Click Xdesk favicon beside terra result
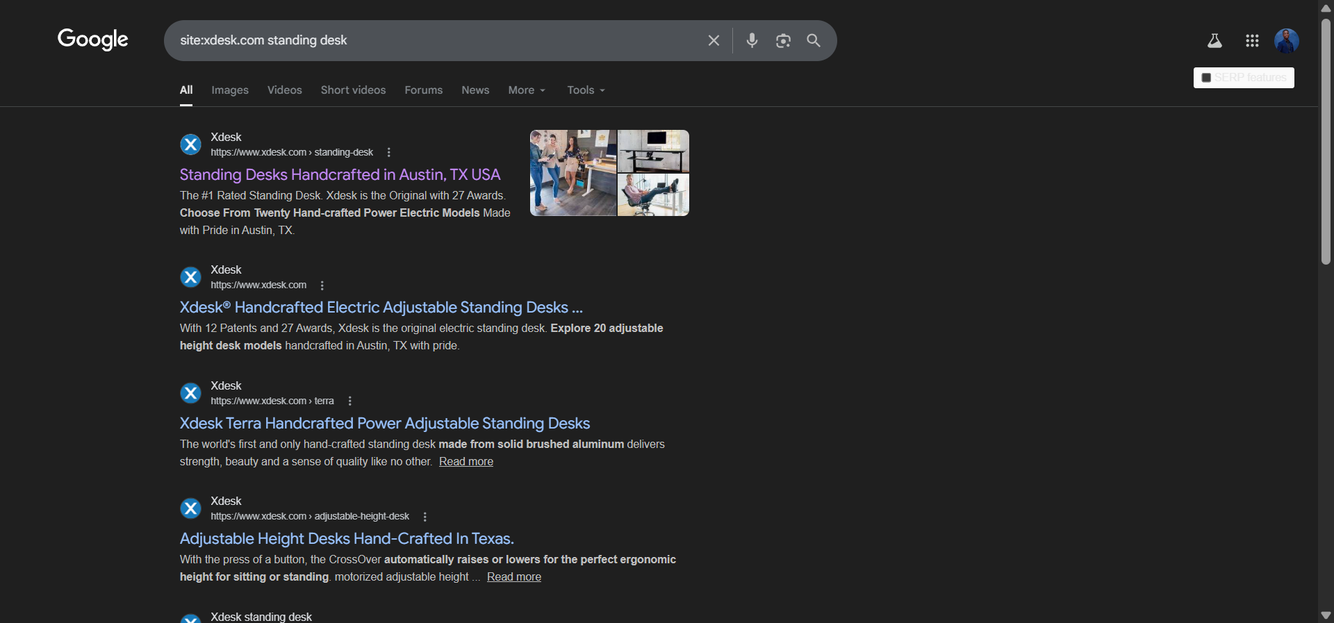1334x623 pixels. [x=190, y=393]
